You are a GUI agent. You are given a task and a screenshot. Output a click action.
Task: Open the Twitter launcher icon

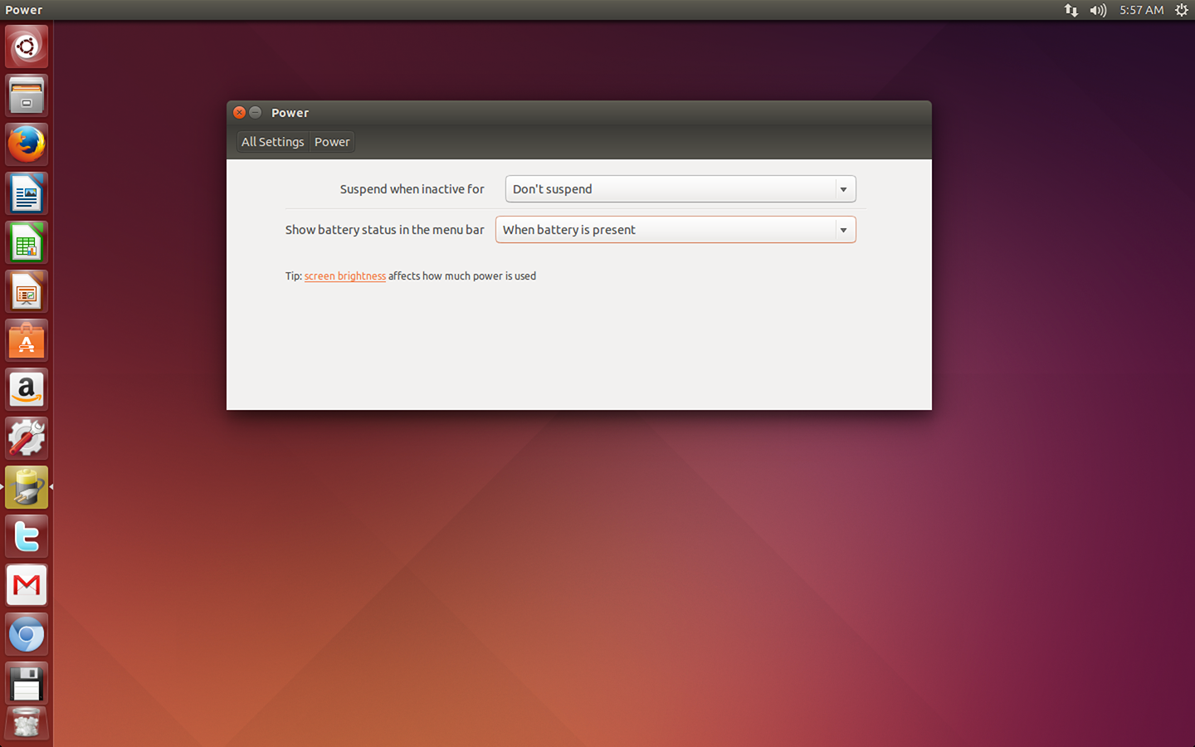click(27, 536)
